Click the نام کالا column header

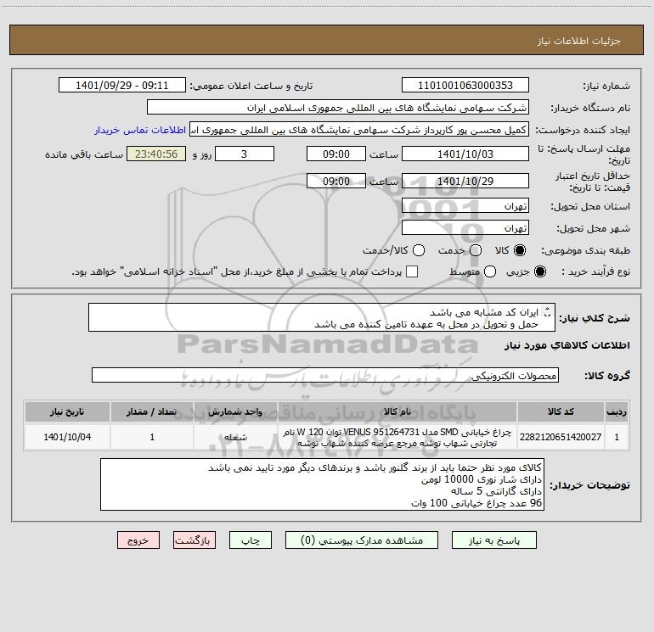(x=397, y=412)
